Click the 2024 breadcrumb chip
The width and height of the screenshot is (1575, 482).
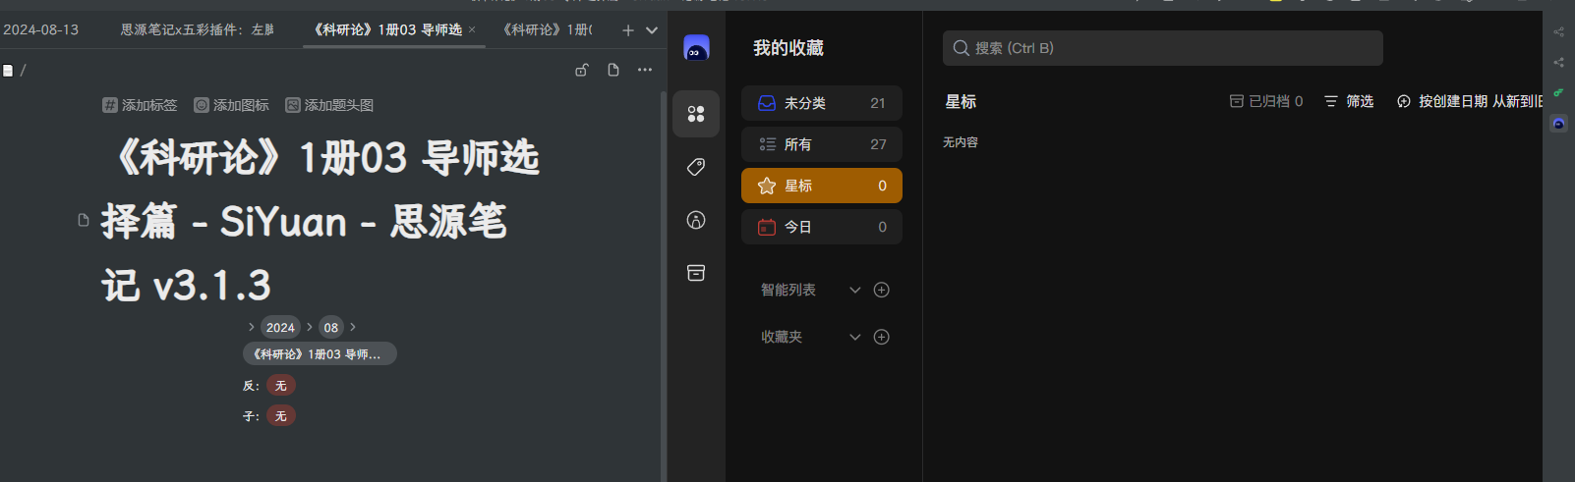(x=280, y=327)
